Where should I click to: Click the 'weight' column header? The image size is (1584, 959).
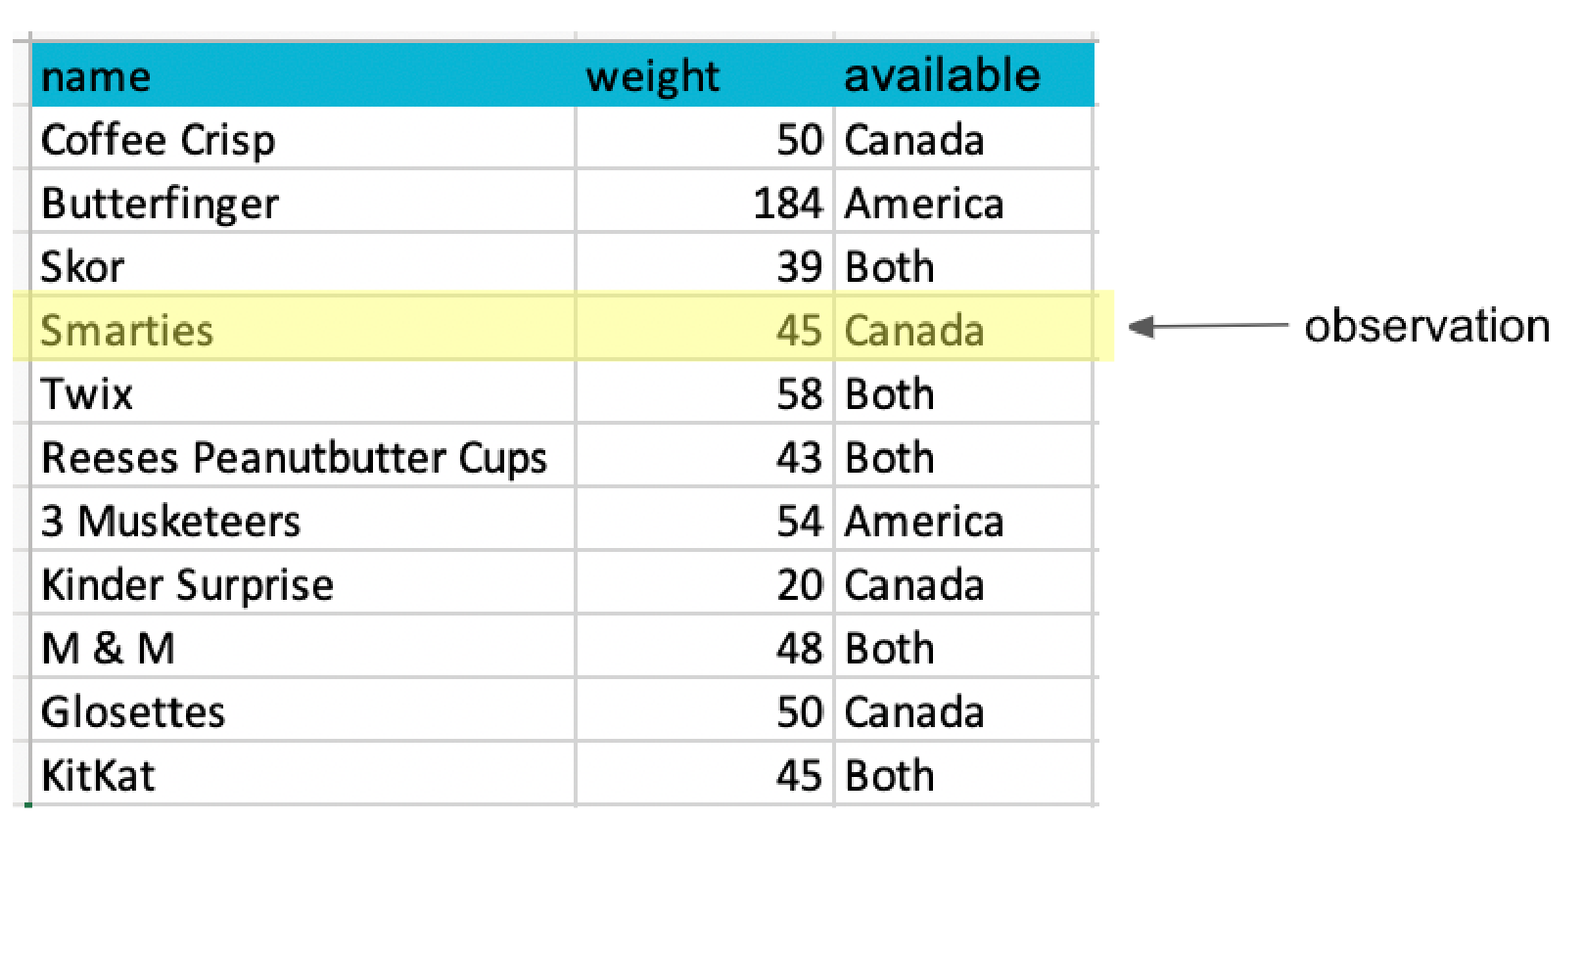pyautogui.click(x=652, y=76)
